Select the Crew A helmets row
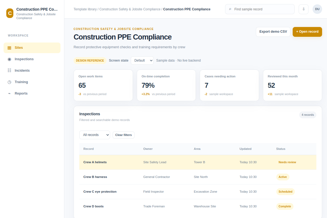 point(198,162)
